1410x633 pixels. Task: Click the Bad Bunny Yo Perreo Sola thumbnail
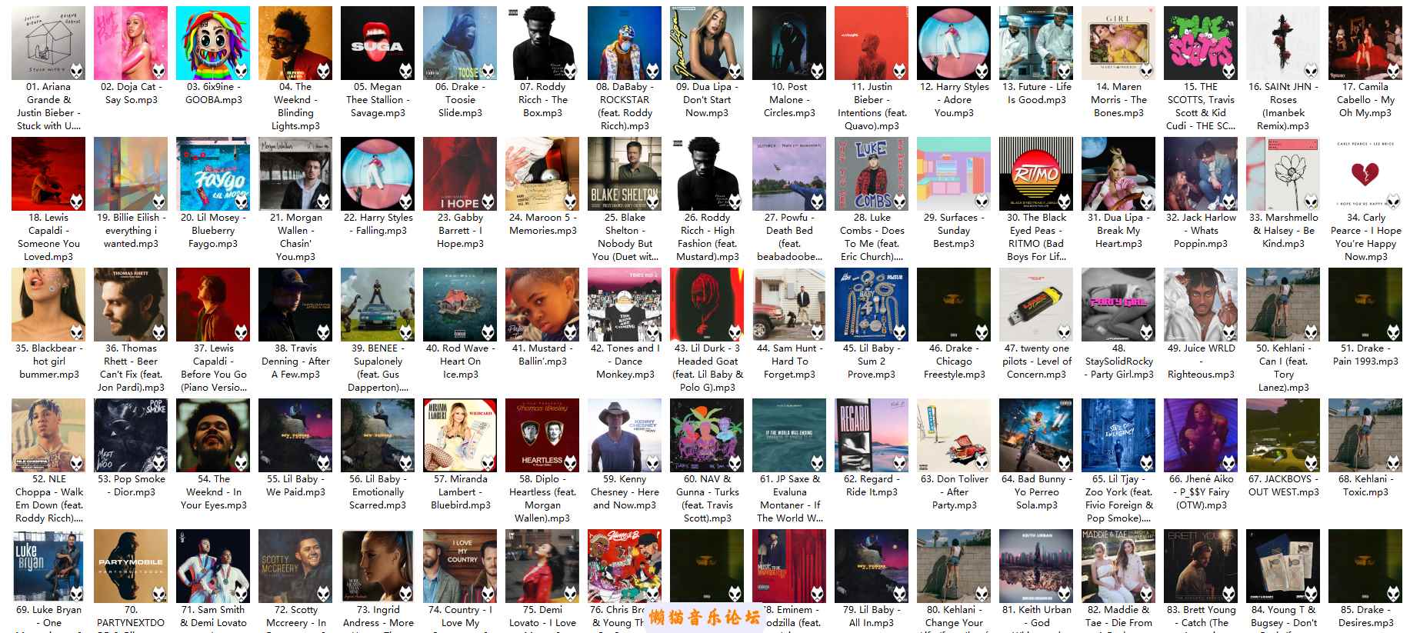click(x=1036, y=435)
